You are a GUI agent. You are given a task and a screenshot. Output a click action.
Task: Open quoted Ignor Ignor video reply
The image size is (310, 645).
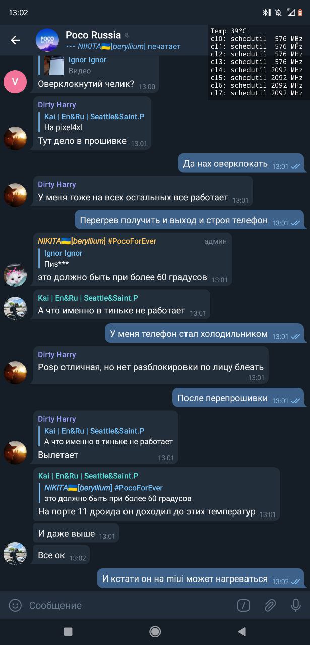coord(98,65)
